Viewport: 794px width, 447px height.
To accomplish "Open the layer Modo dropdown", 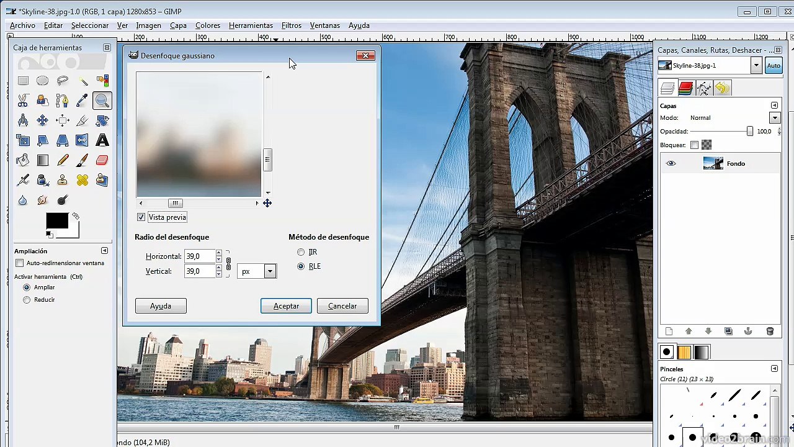I will (x=775, y=118).
